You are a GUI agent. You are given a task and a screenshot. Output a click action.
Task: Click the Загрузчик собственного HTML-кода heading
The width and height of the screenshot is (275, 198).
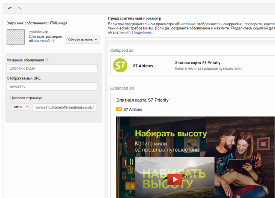tap(37, 23)
